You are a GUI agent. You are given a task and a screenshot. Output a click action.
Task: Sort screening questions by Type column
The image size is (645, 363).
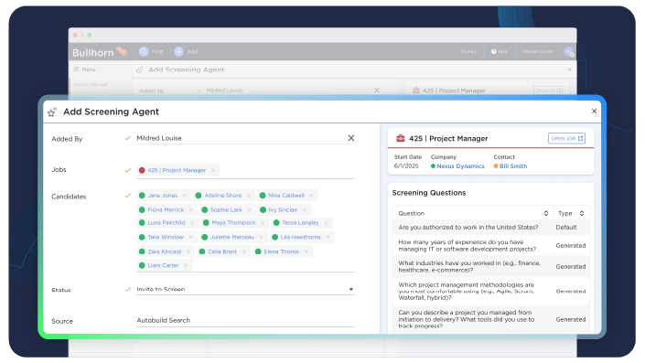[582, 213]
